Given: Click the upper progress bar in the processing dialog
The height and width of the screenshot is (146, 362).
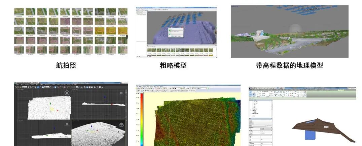Looking at the screenshot, I should 176,30.
